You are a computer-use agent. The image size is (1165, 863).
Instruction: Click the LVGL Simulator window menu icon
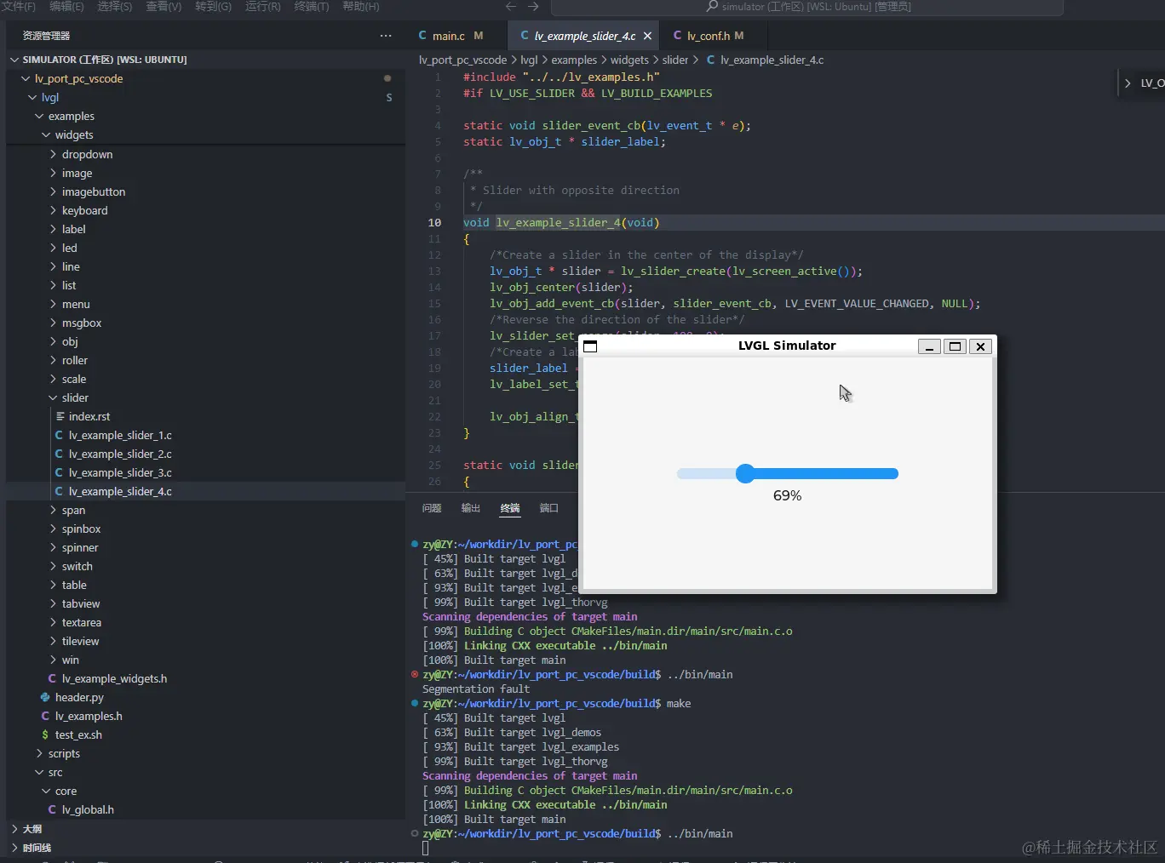[x=590, y=346]
